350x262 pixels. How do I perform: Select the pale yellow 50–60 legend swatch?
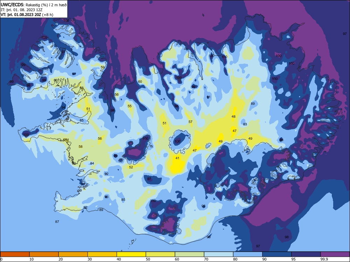(x=160, y=254)
